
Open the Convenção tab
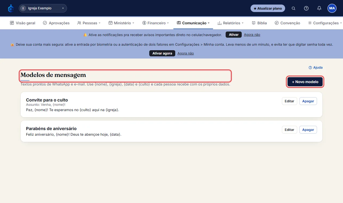coord(288,23)
